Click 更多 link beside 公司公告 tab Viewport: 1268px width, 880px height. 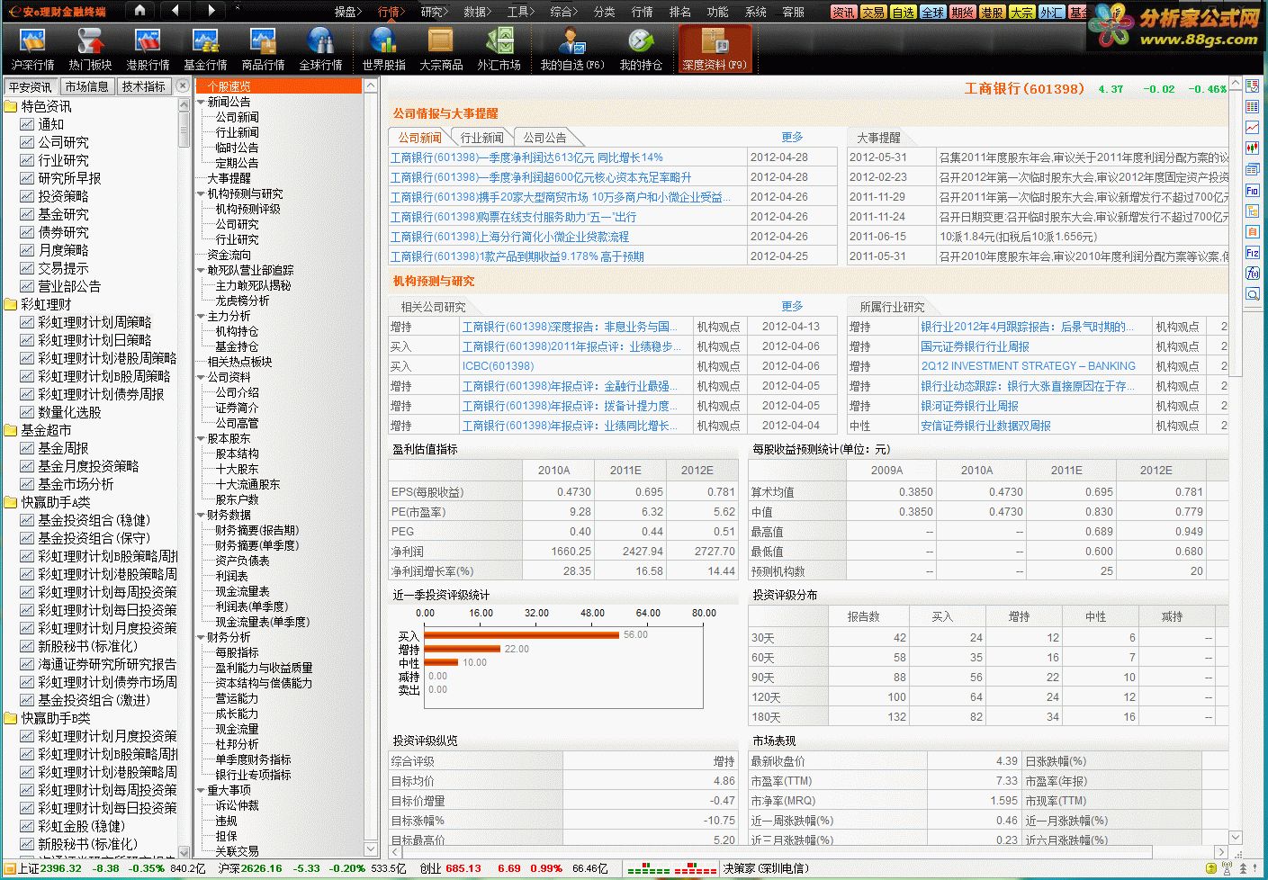792,137
